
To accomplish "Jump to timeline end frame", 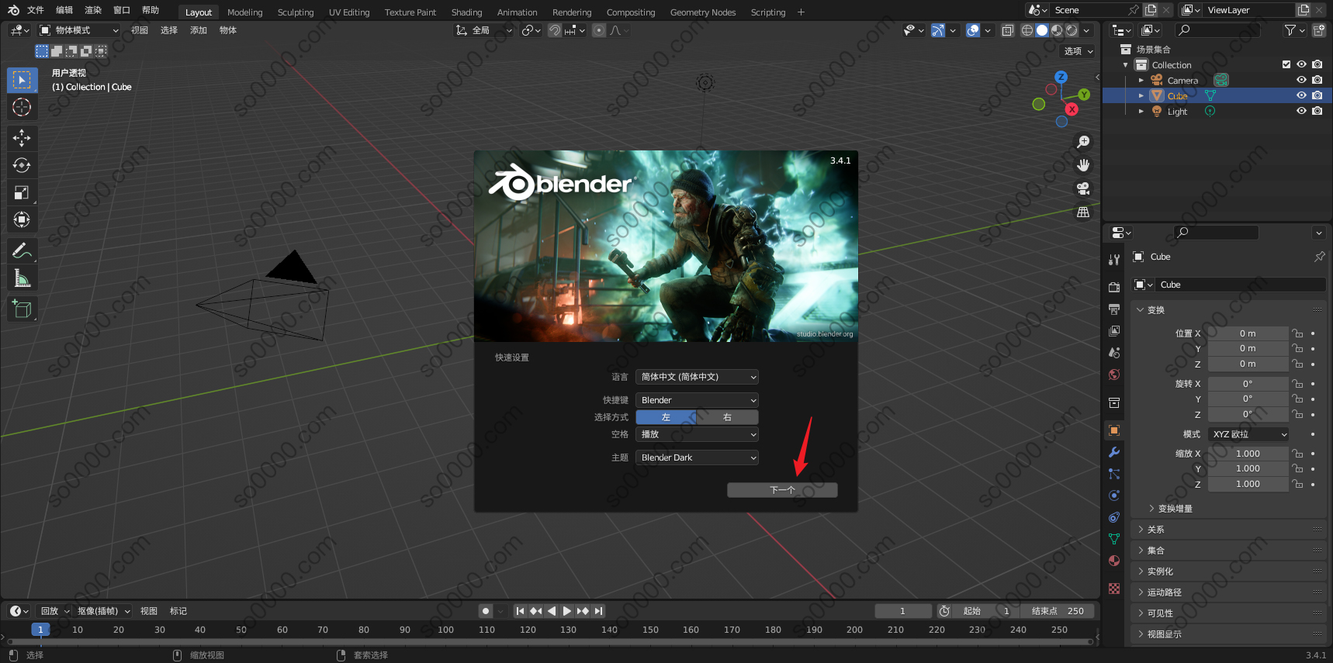I will coord(598,611).
